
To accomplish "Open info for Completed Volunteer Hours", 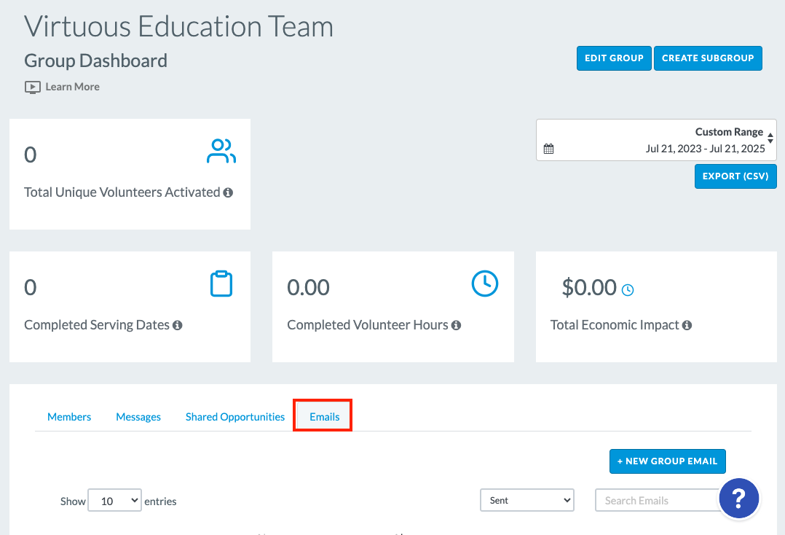I will point(456,325).
